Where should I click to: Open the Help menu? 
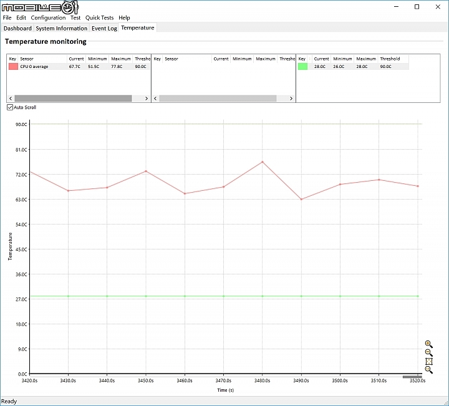tap(124, 17)
